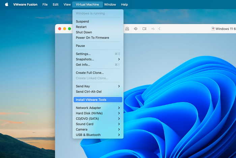Click the Windows 11 document title icon

click(x=213, y=29)
